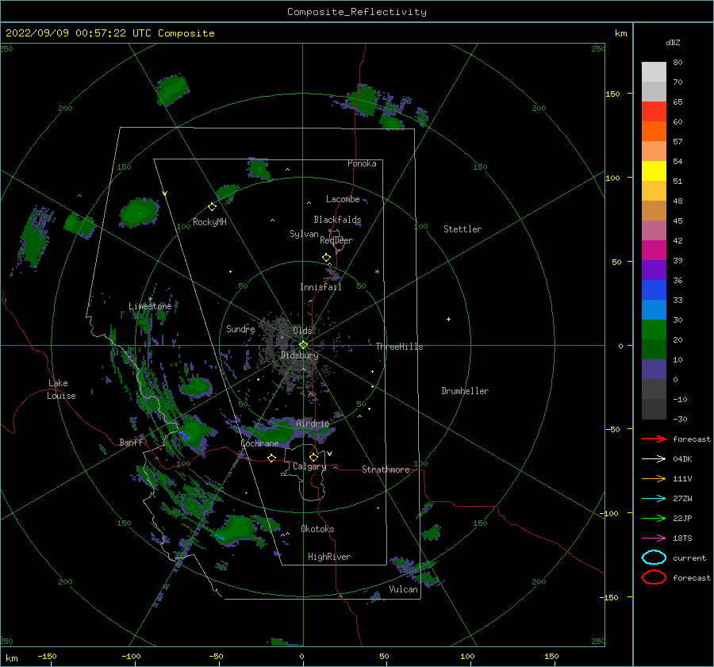Image resolution: width=714 pixels, height=667 pixels.
Task: Click the white plus marker east of ThreeHills
Action: pos(448,319)
